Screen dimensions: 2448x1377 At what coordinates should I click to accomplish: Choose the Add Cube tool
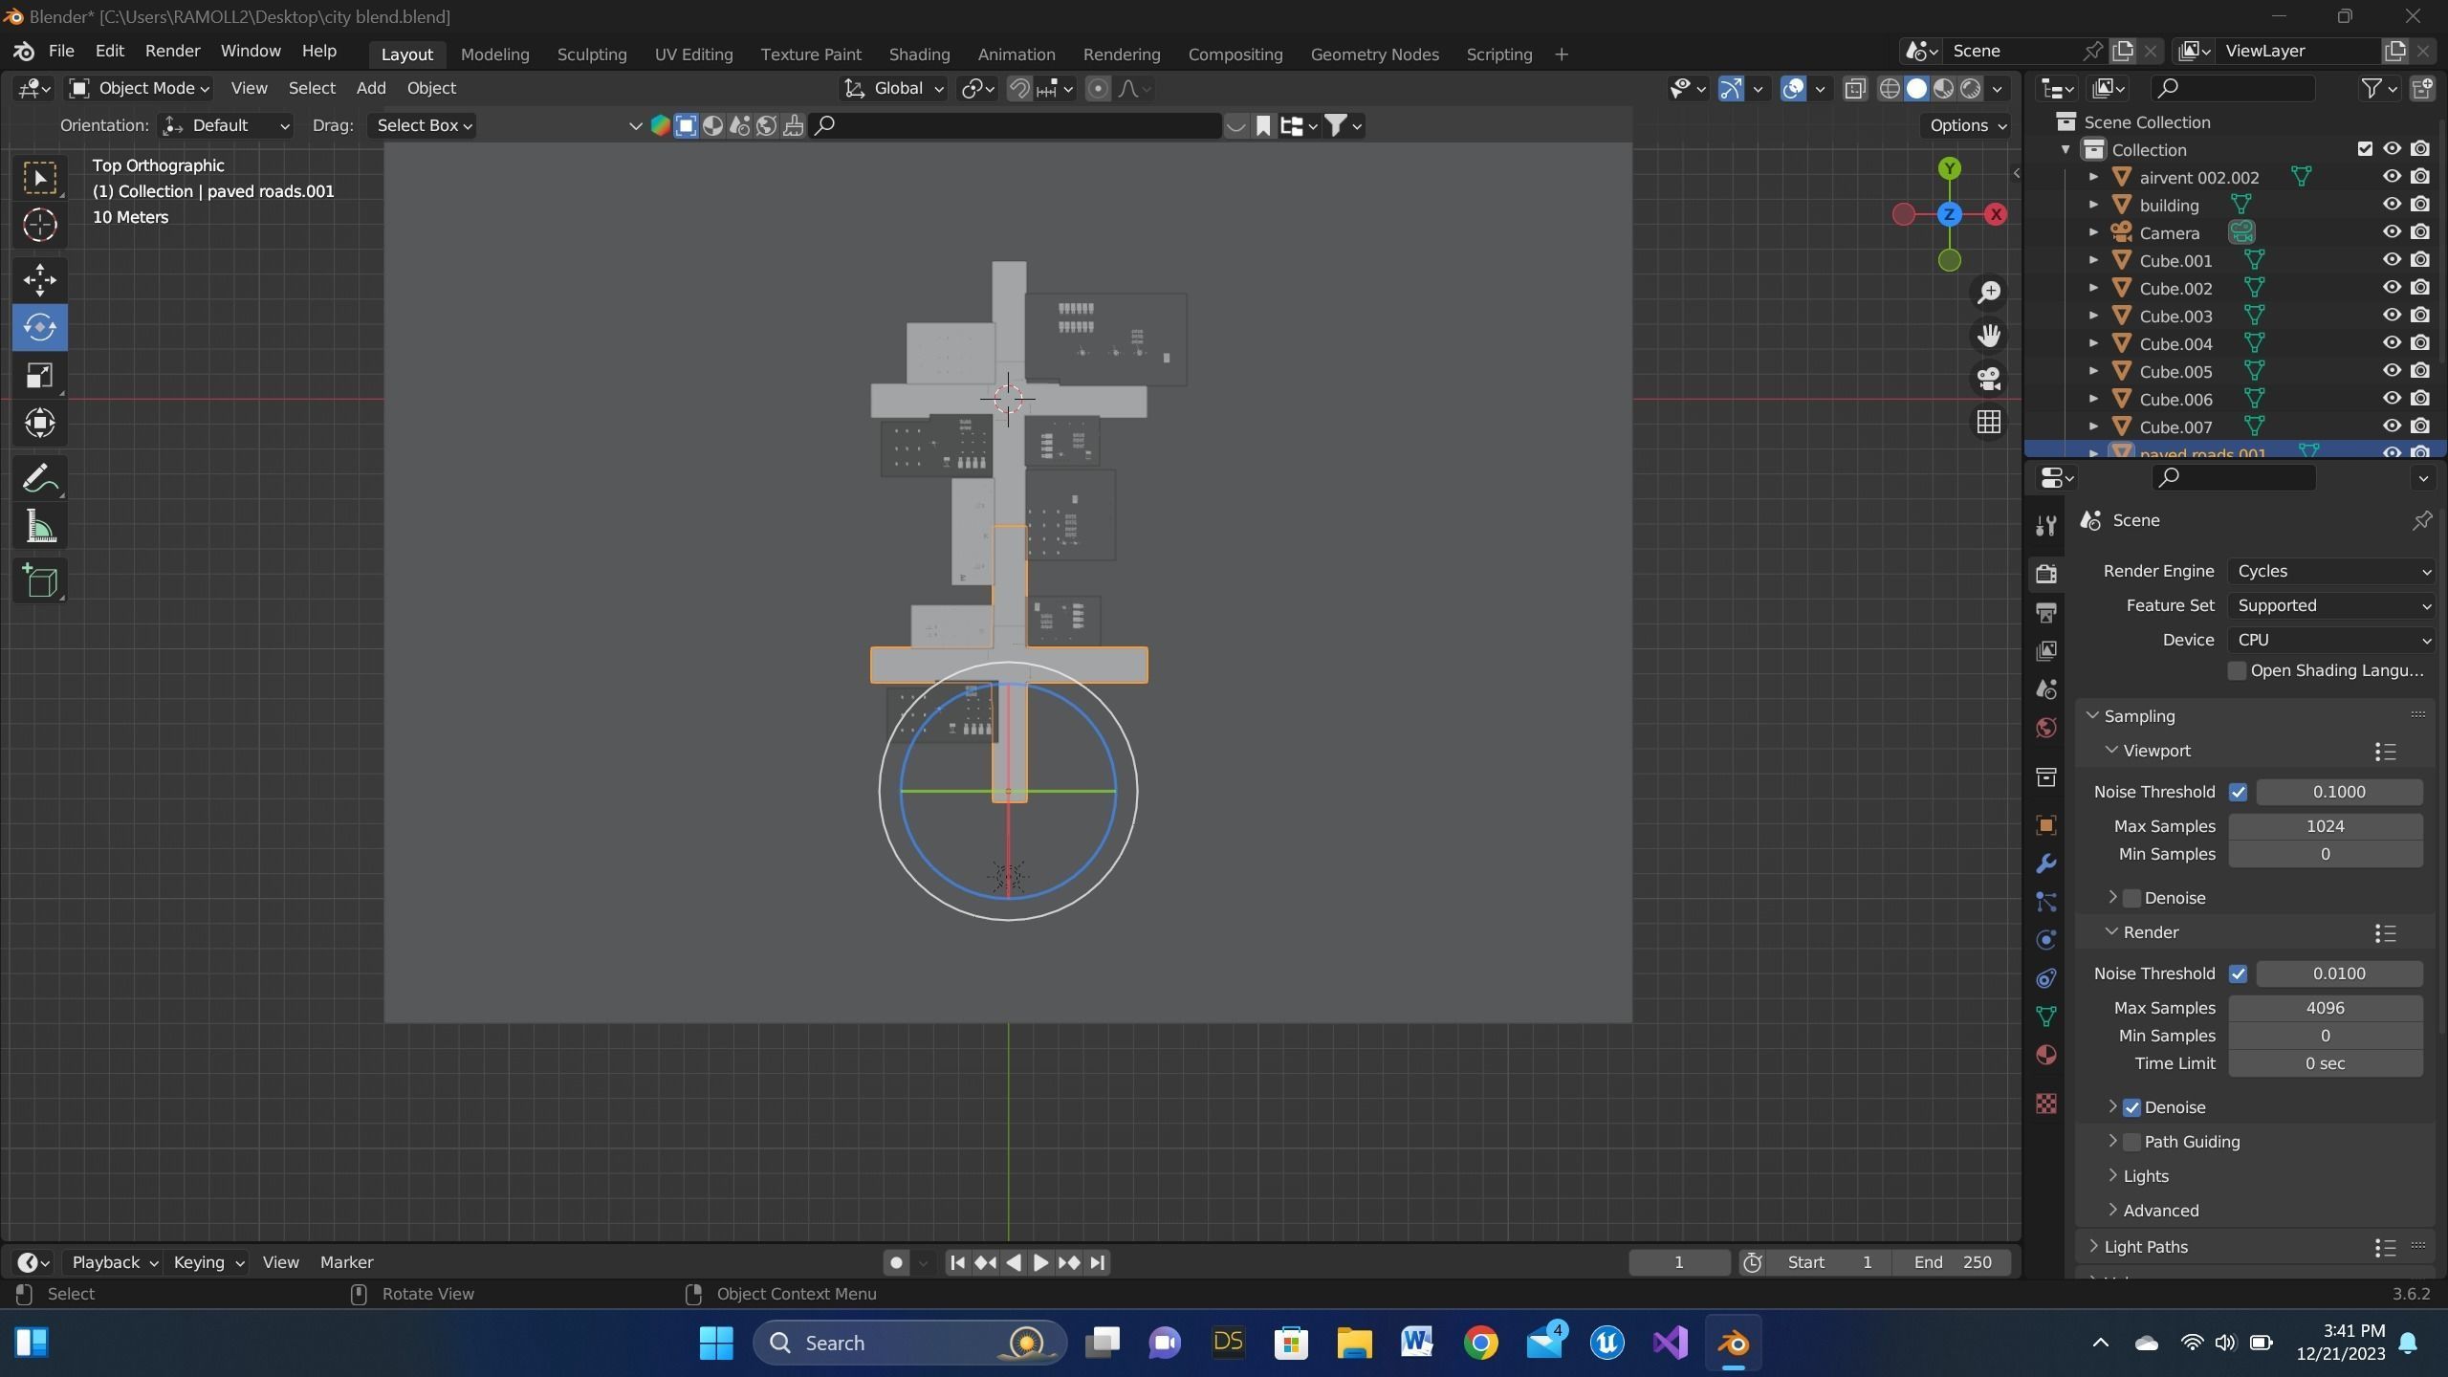pyautogui.click(x=39, y=580)
